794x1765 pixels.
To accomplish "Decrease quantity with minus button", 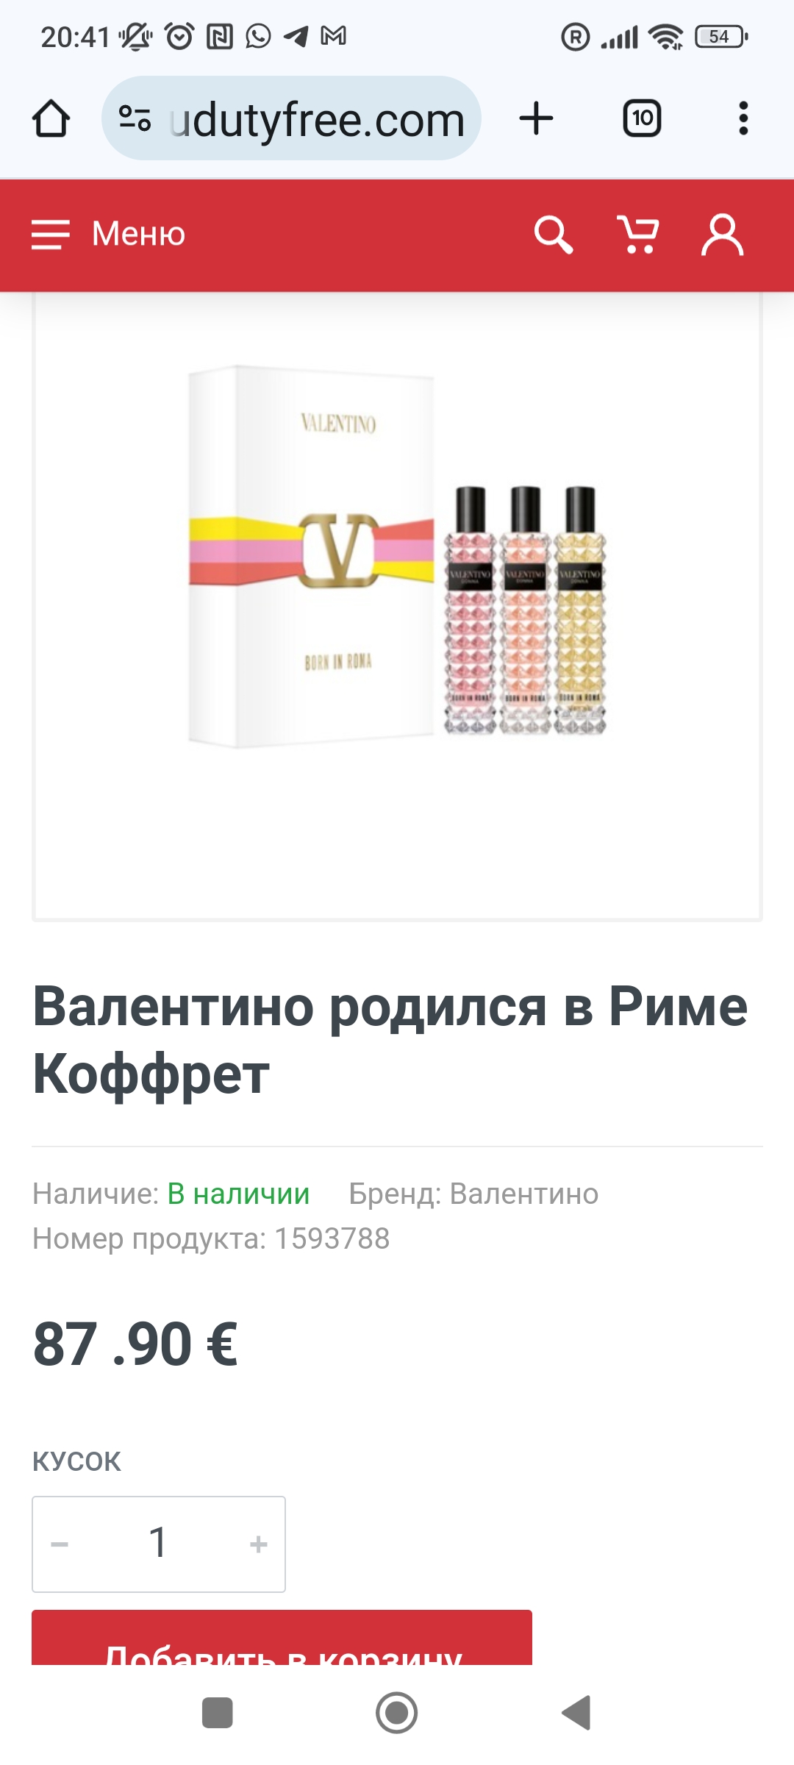I will pos(60,1544).
